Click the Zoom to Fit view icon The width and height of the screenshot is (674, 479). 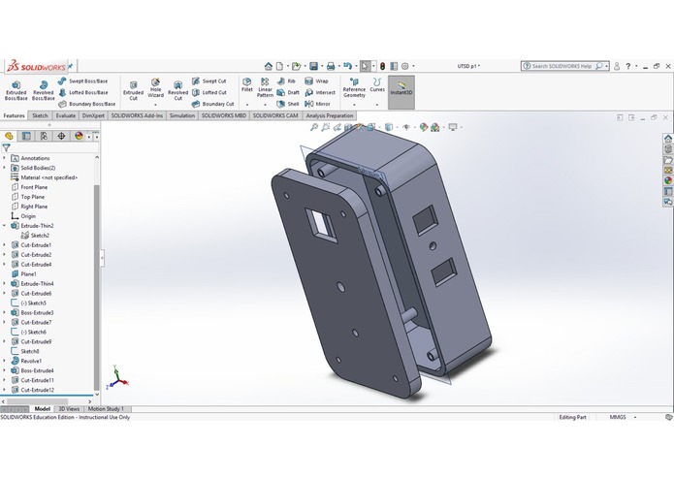tap(314, 127)
